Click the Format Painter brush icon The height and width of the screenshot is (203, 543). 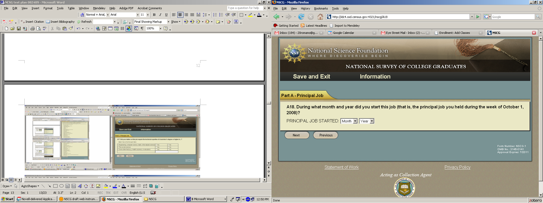tap(71, 29)
